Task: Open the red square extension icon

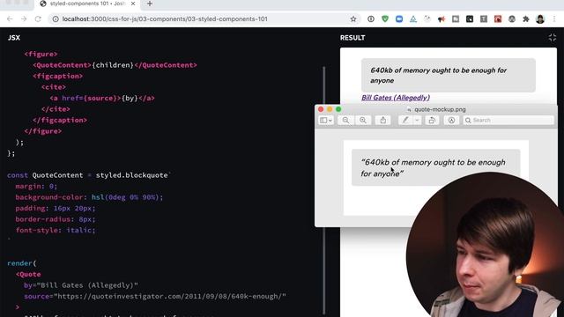Action: [498, 19]
